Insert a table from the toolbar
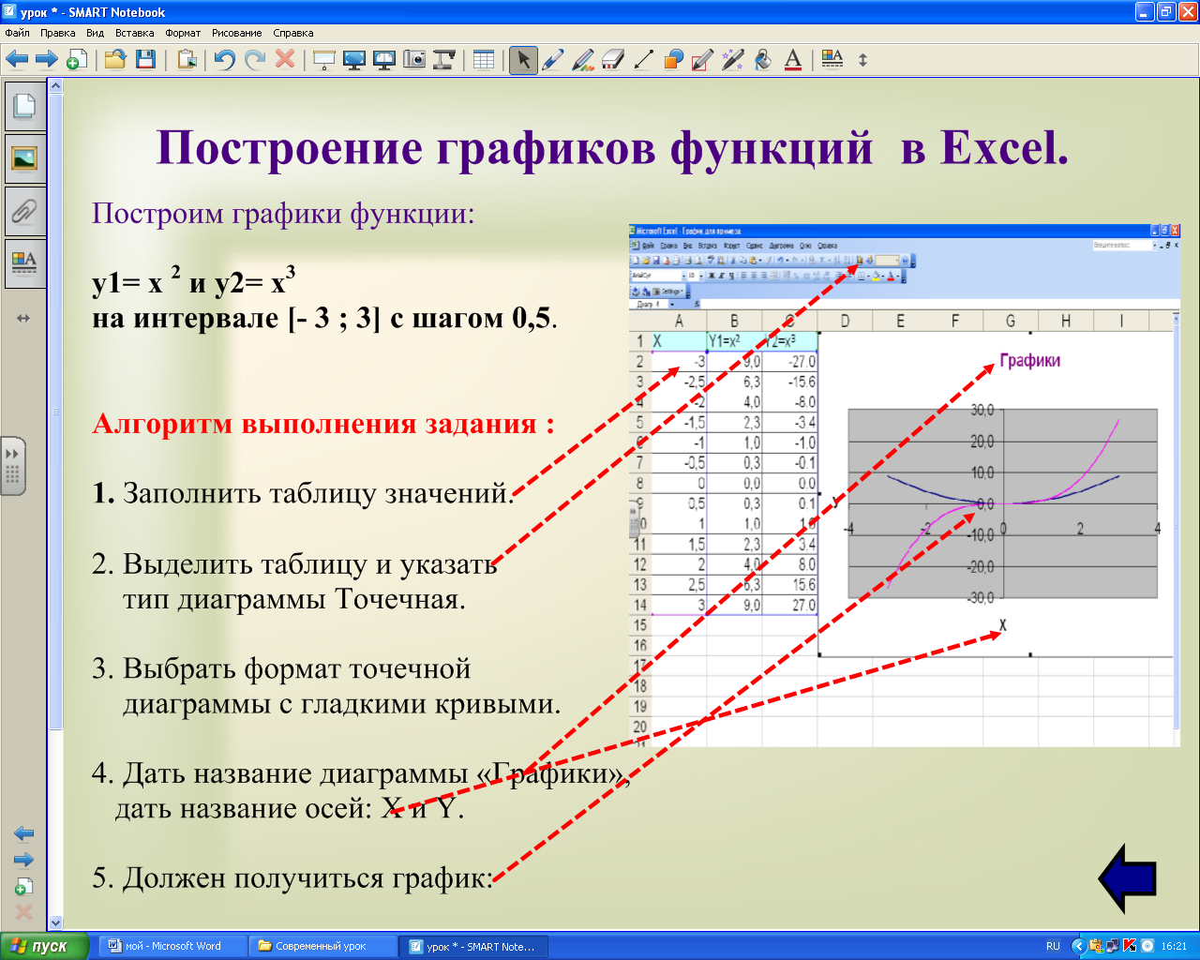 click(484, 60)
